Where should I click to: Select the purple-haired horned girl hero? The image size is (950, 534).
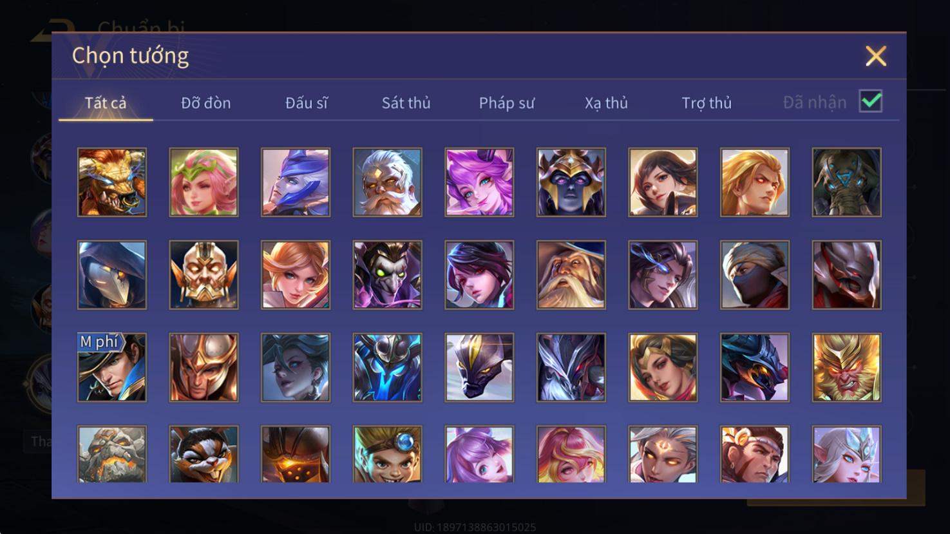[x=479, y=182]
